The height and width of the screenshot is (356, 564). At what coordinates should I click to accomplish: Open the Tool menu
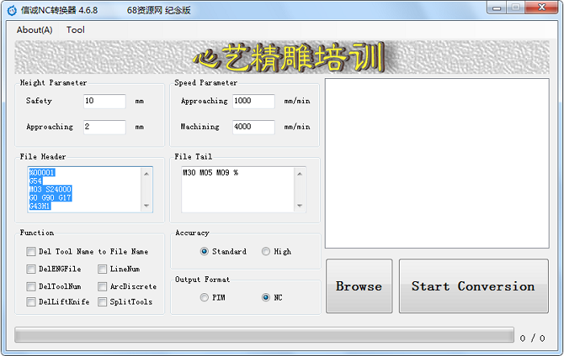pos(75,30)
